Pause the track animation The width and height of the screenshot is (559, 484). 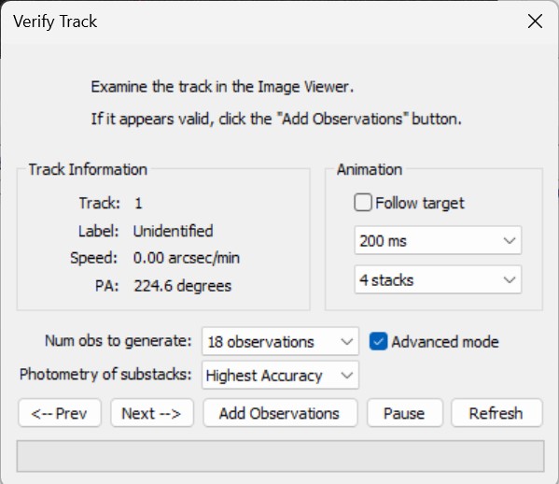[x=405, y=413]
